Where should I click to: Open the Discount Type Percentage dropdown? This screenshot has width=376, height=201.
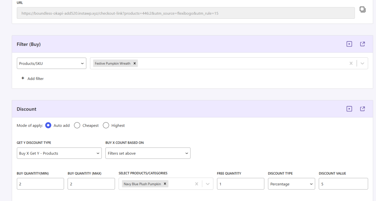pyautogui.click(x=291, y=184)
